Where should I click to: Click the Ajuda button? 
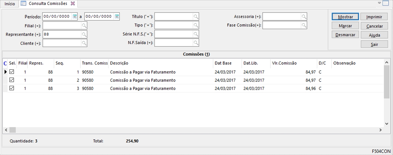[x=374, y=35]
